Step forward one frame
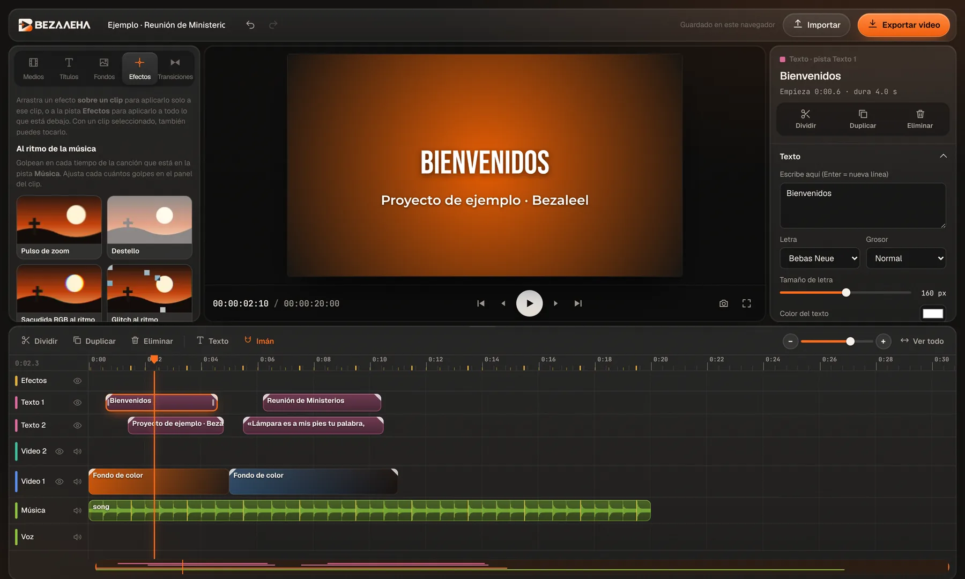Screen dimensions: 965x579 click(555, 303)
